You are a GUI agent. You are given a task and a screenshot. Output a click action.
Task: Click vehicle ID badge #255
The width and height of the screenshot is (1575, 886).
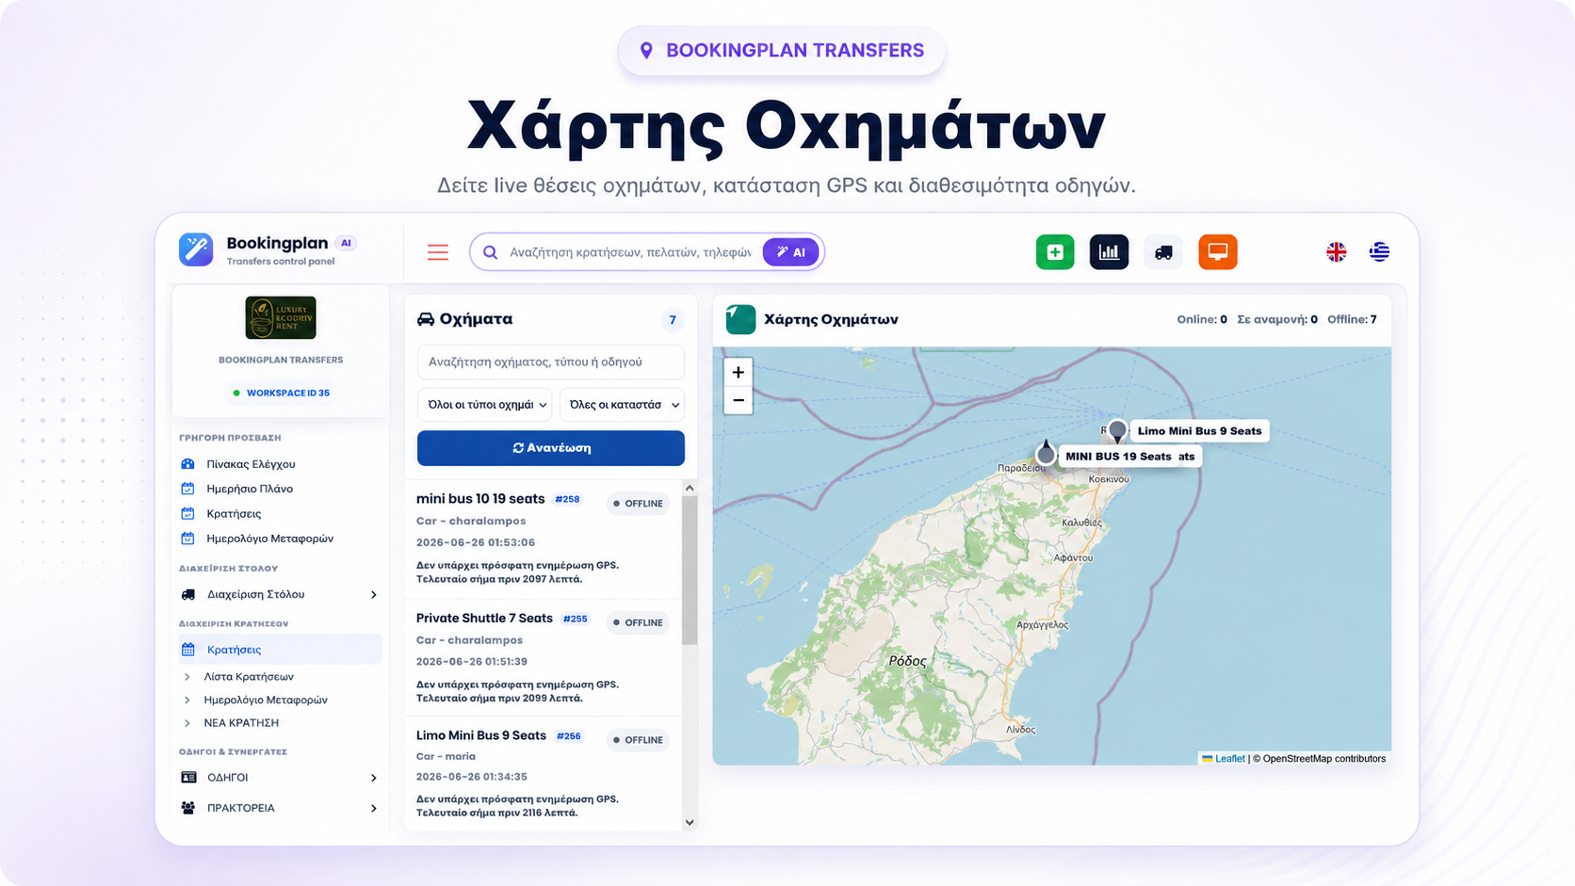tap(575, 620)
